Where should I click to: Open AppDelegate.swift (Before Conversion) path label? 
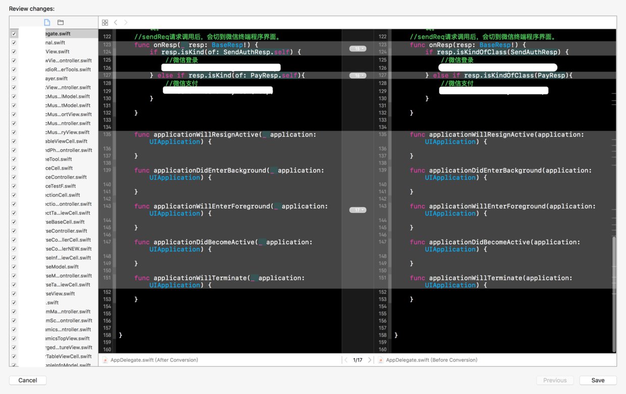click(431, 360)
